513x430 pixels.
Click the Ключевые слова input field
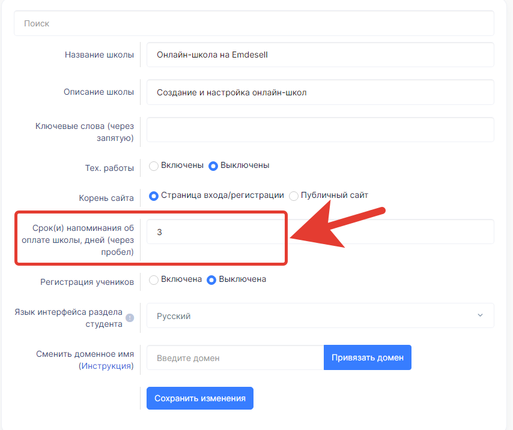(320, 130)
